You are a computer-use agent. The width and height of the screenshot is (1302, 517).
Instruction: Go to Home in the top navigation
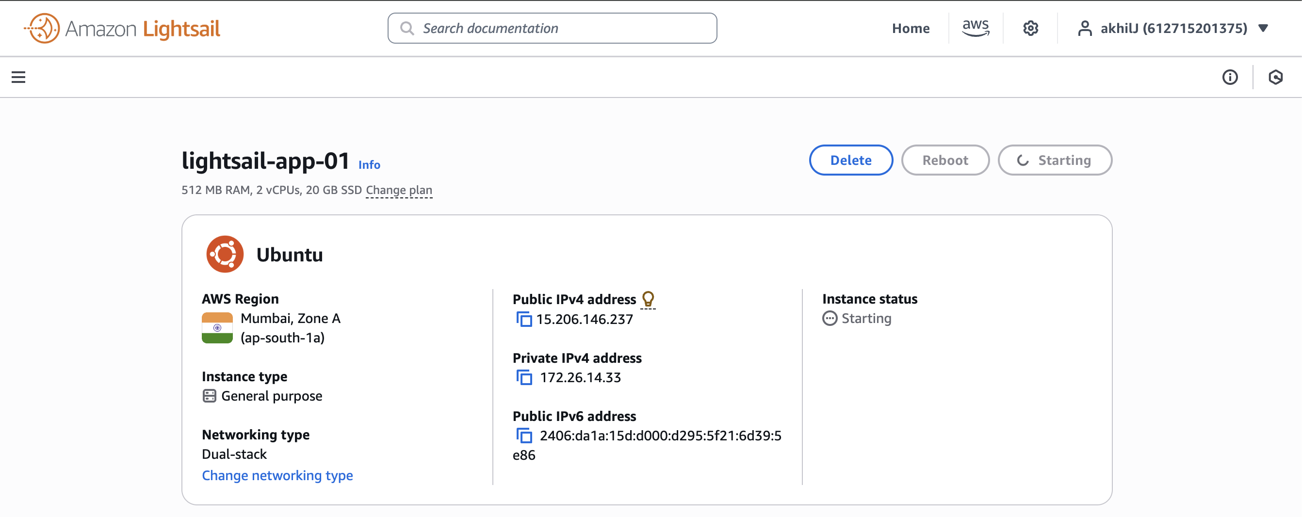911,28
